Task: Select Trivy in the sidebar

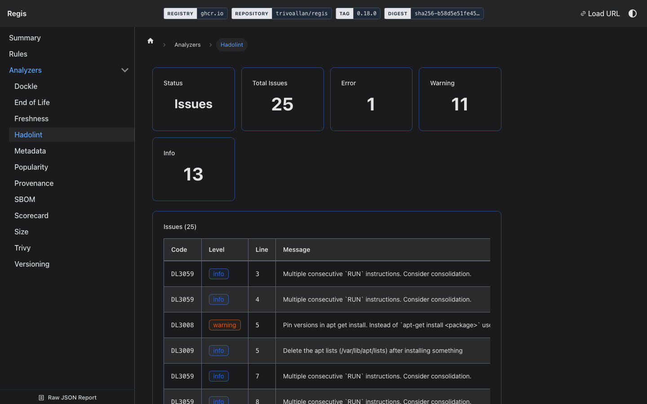Action: pyautogui.click(x=22, y=248)
